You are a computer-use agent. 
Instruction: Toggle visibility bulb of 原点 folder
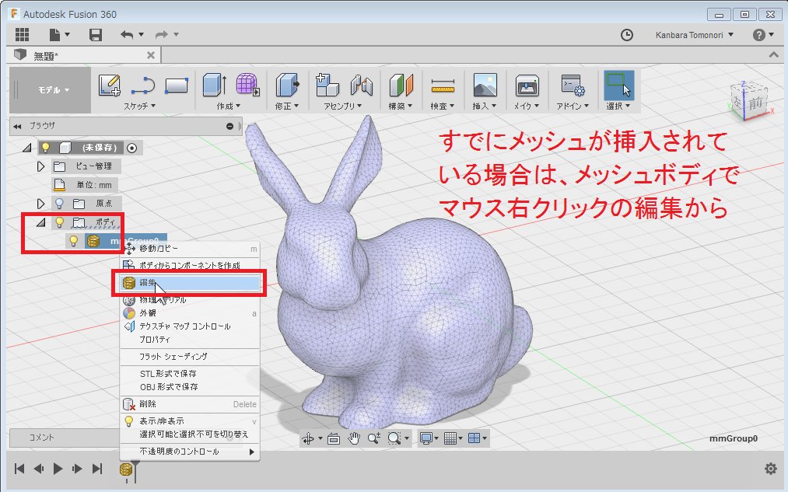[x=59, y=204]
